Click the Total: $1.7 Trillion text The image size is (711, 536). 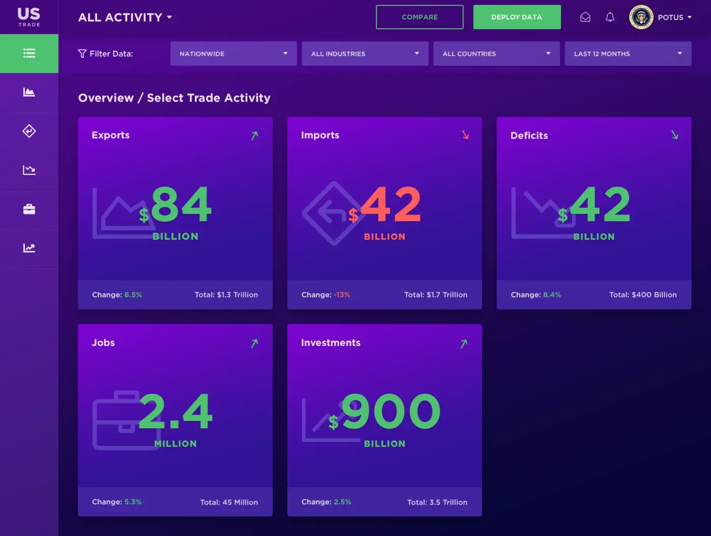tap(436, 295)
